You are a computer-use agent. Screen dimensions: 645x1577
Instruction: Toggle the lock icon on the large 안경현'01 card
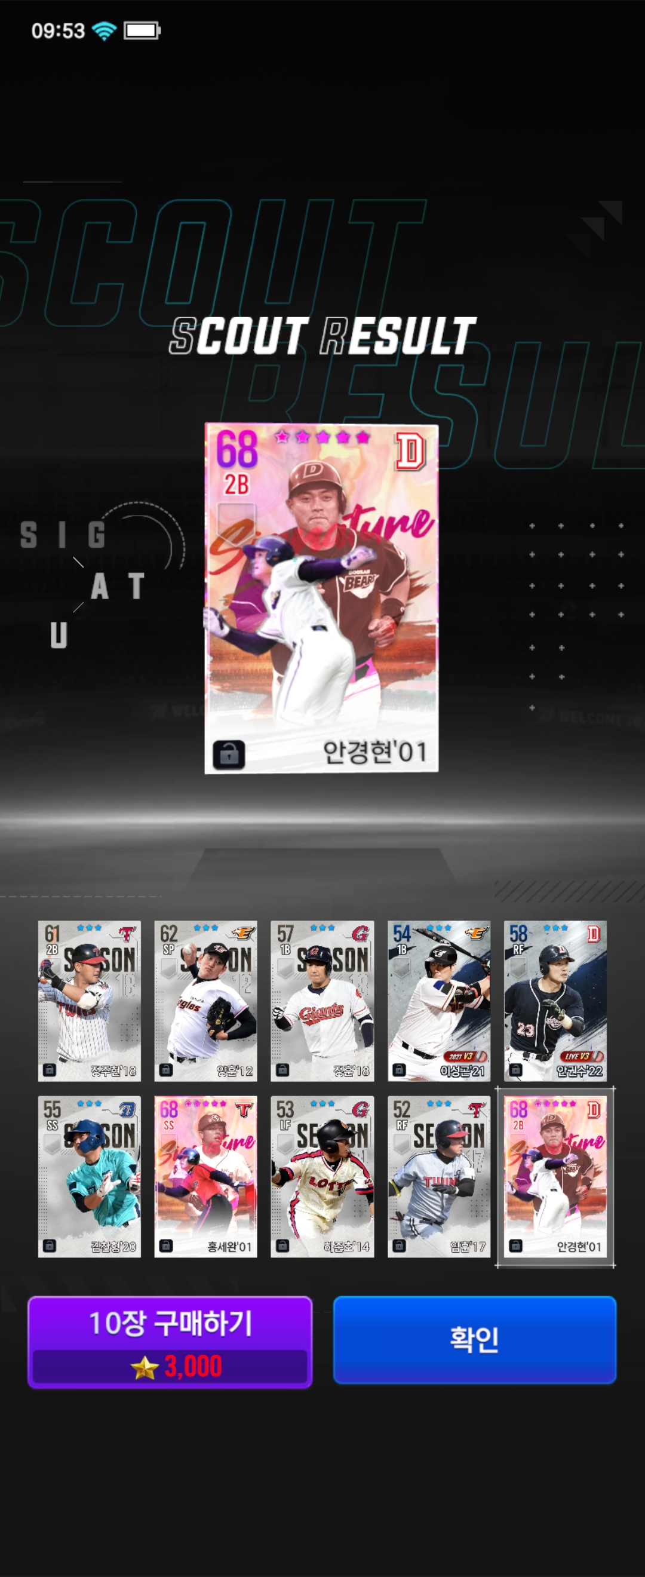click(x=228, y=754)
